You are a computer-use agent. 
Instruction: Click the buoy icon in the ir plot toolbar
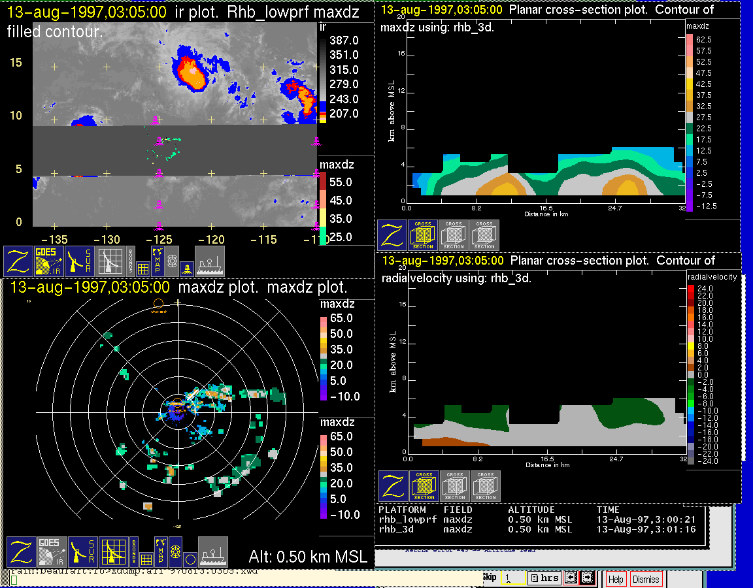tap(186, 268)
